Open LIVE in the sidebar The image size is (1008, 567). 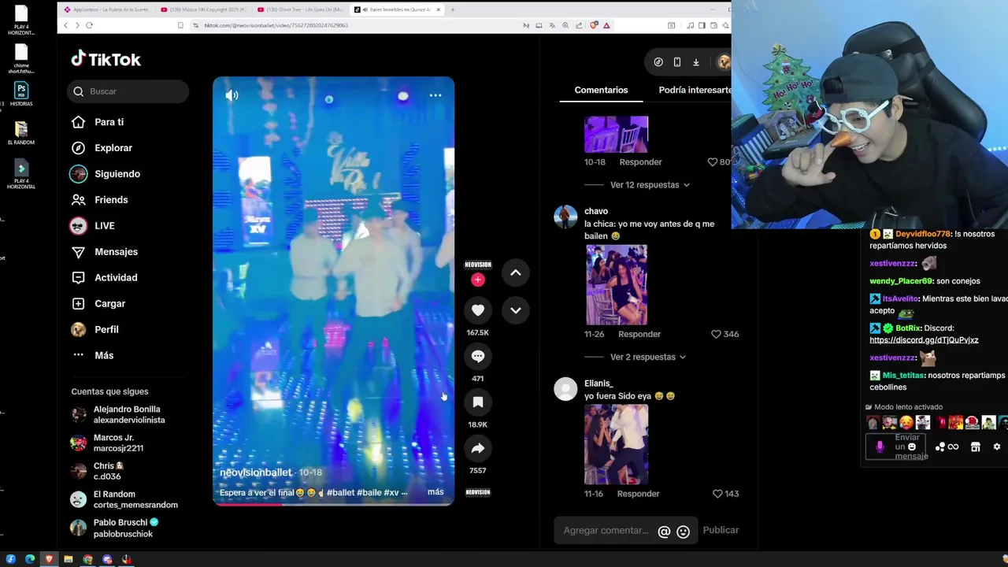(x=105, y=226)
